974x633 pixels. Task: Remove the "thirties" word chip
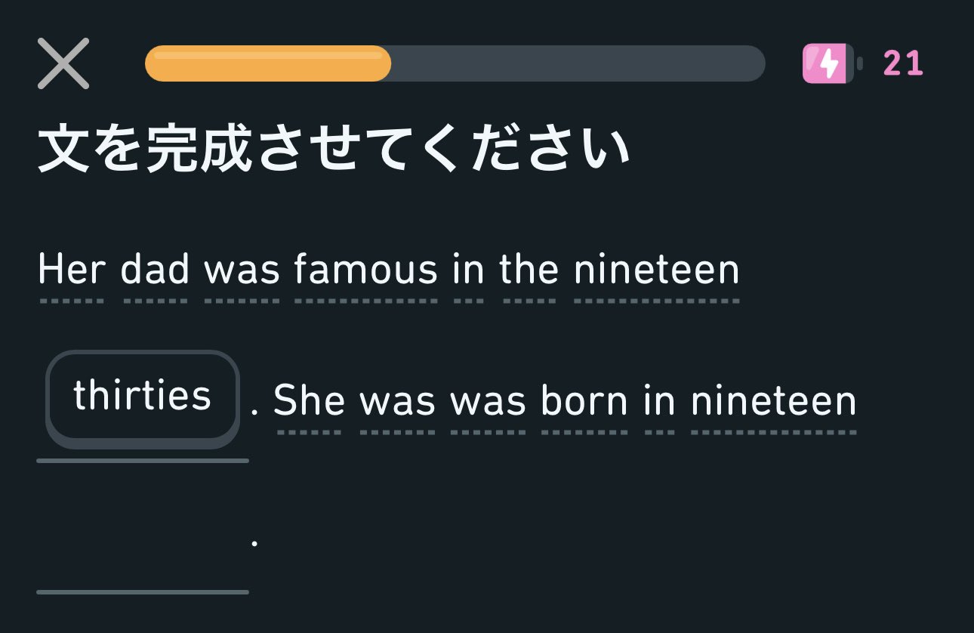(142, 396)
